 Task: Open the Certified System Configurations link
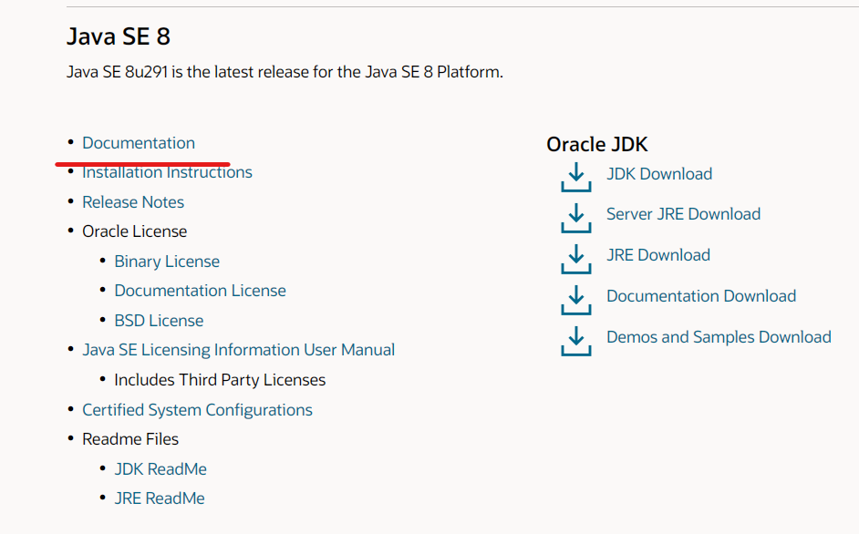click(197, 410)
